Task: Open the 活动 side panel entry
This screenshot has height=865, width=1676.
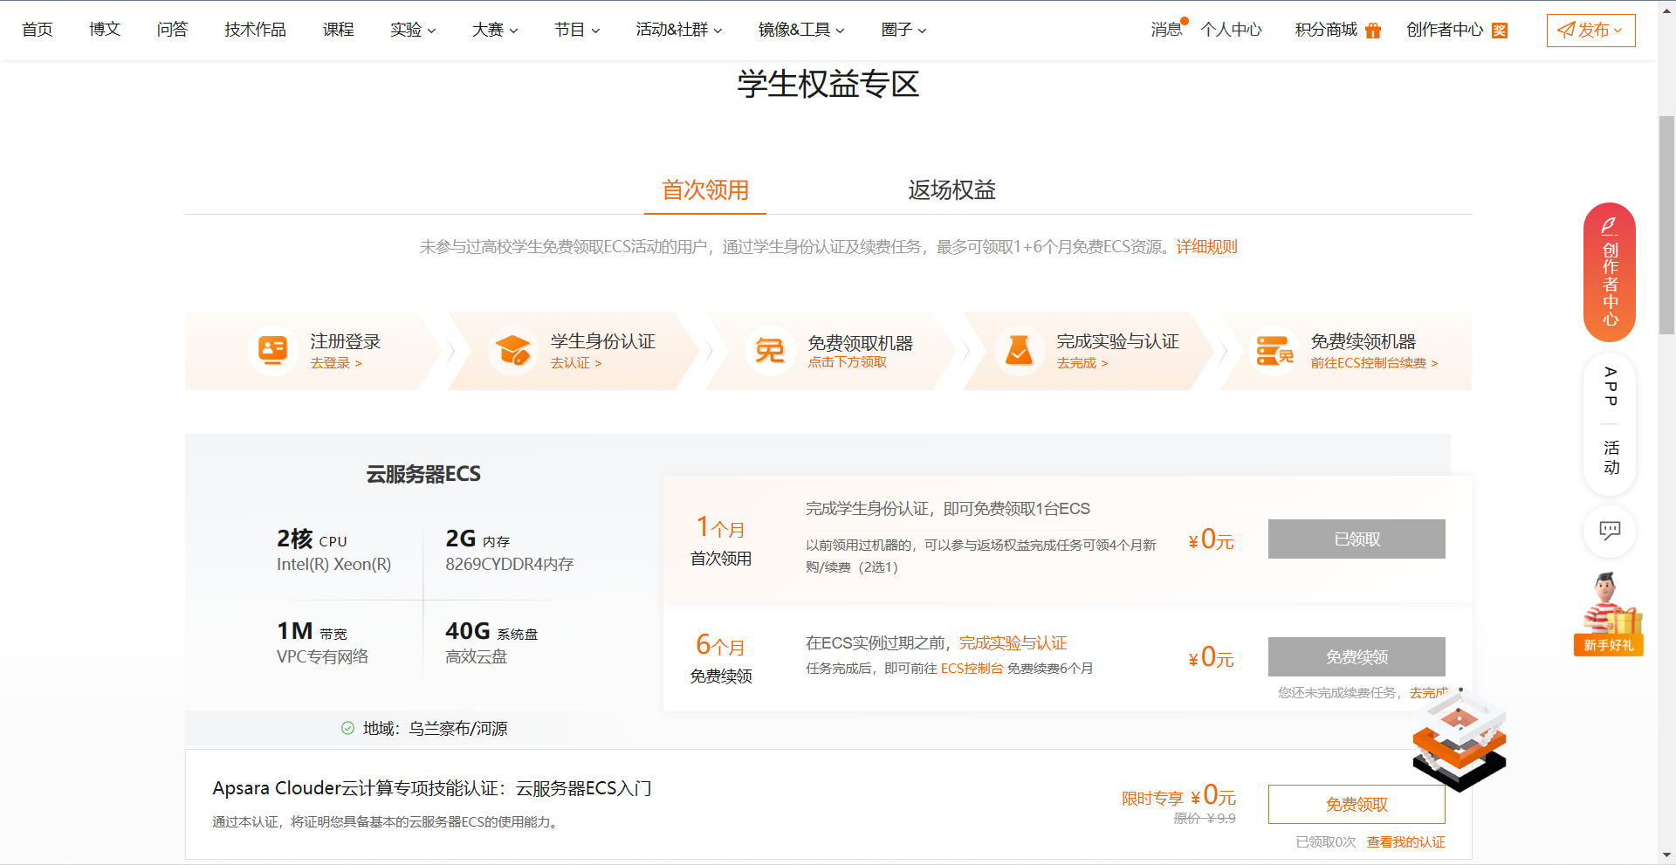Action: pyautogui.click(x=1611, y=457)
